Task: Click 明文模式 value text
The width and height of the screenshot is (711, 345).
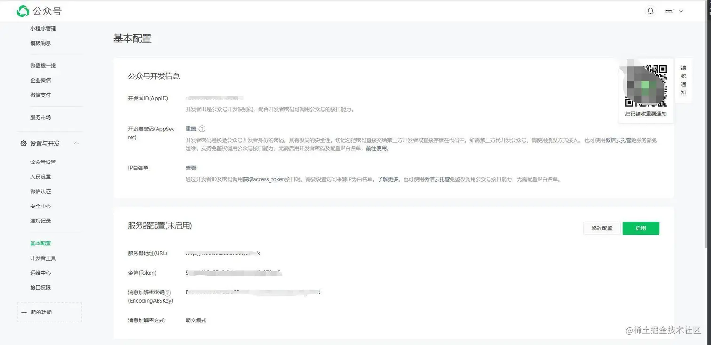Action: (196, 321)
